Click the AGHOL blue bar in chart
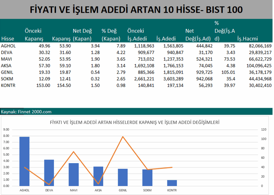The width and height of the screenshot is (274, 195). [x=24, y=161]
